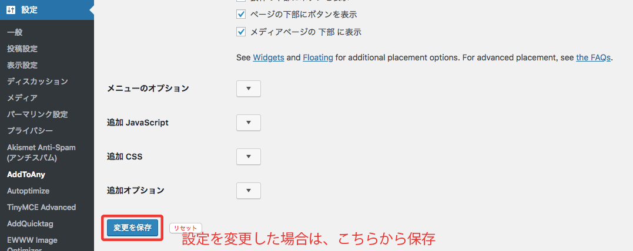633x251 pixels.
Task: Toggle the メディアページの下部に表示 checkbox
Action: point(240,32)
